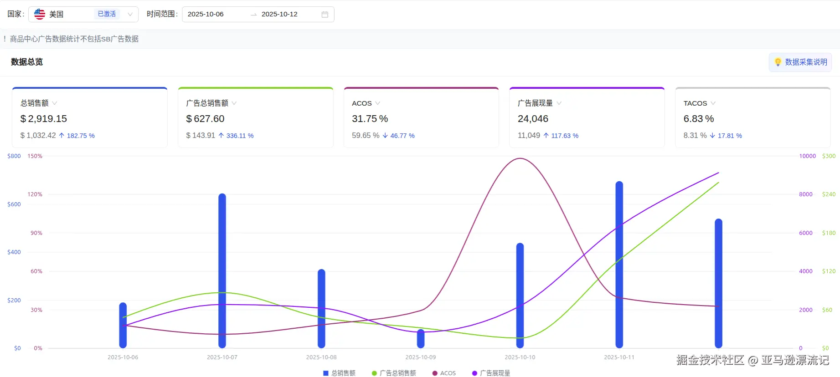
Task: Open the TACOS metric dropdown chevron
Action: point(713,103)
